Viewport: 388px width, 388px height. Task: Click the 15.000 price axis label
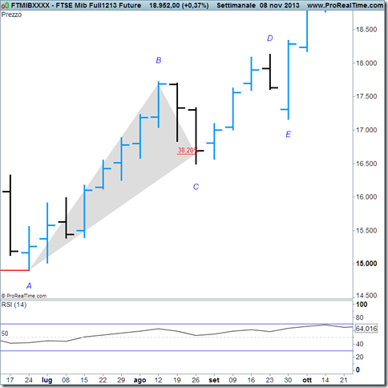point(366,264)
